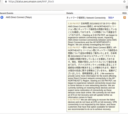
Task: Click the 'Recent Events' column header
Action: coord(6,13)
